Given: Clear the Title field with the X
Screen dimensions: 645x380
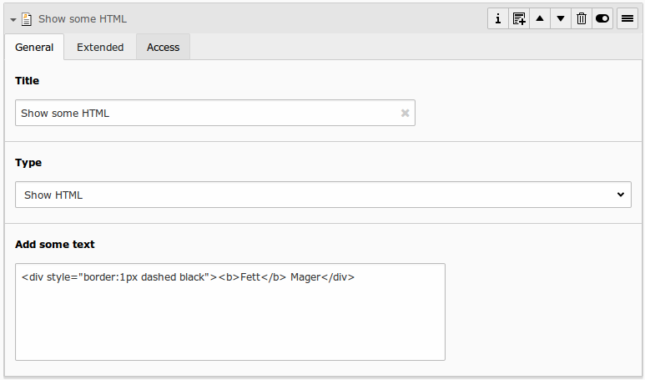Looking at the screenshot, I should [406, 114].
